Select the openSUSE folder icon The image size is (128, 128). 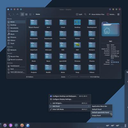[63, 56]
